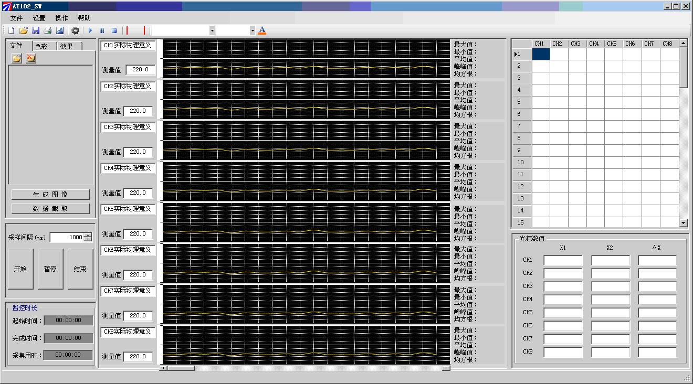This screenshot has width=693, height=384.
Task: Click the first red cursor line icon
Action: tap(127, 31)
